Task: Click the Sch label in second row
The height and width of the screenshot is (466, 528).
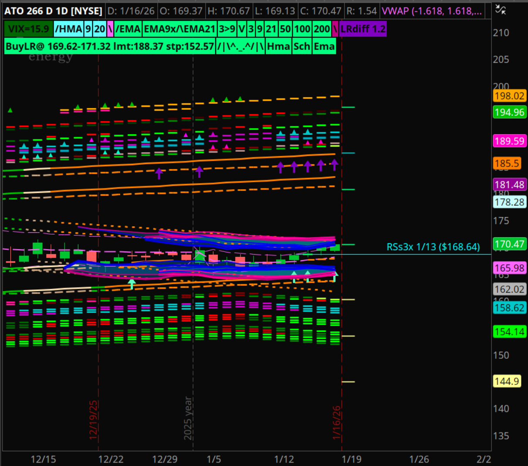Action: point(301,47)
